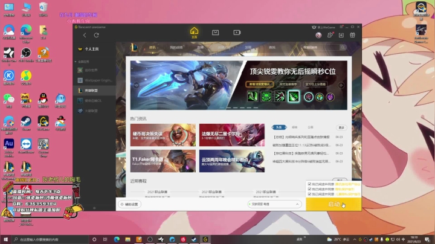This screenshot has width=435, height=244.
Task: Select the 我的战绩 tab
Action: pyautogui.click(x=176, y=48)
